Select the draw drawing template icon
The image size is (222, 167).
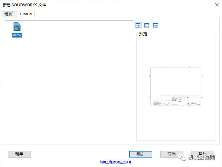[17, 27]
